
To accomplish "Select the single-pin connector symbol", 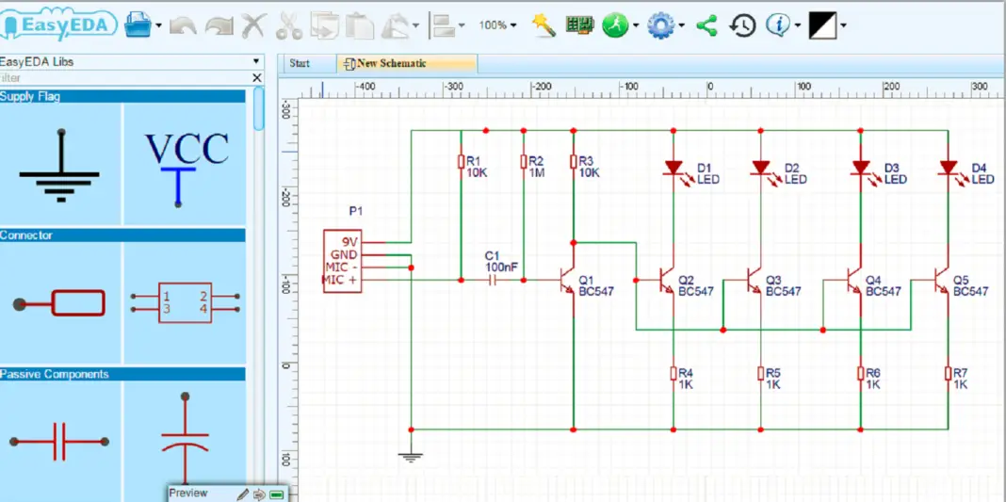I will 60,303.
